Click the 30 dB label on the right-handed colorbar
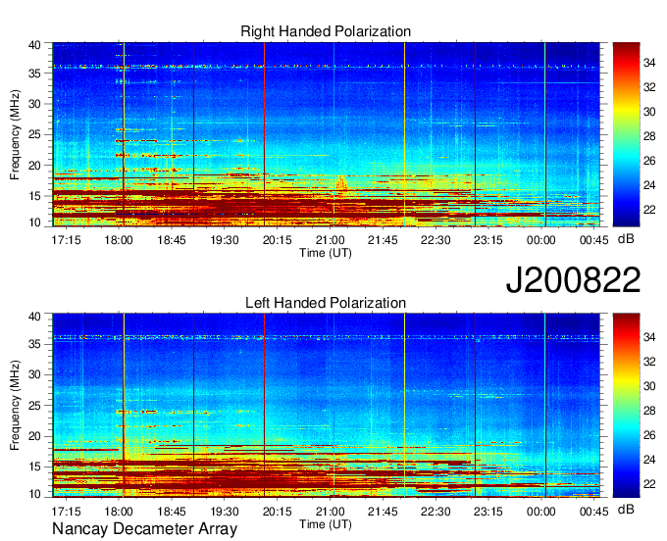 [x=649, y=112]
